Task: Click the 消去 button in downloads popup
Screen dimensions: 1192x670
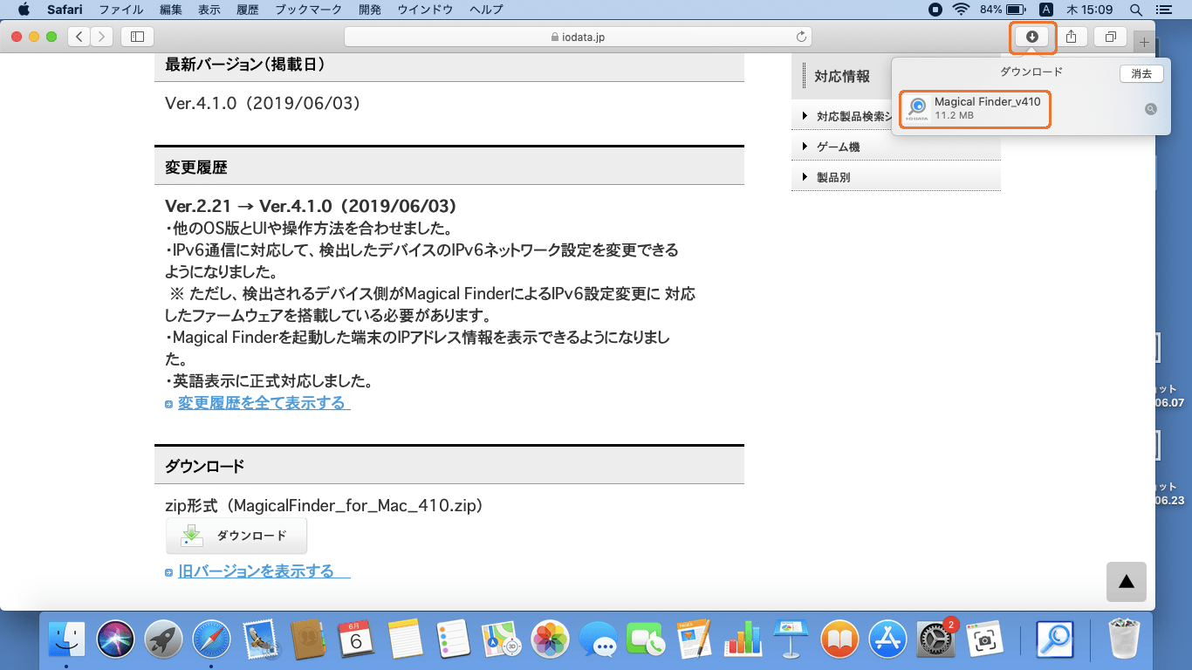Action: pyautogui.click(x=1141, y=74)
